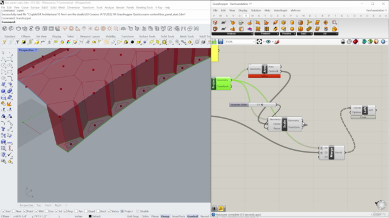Toggle the Perp osnap checkbox
Viewport: 389px width, 218px height.
(65, 211)
